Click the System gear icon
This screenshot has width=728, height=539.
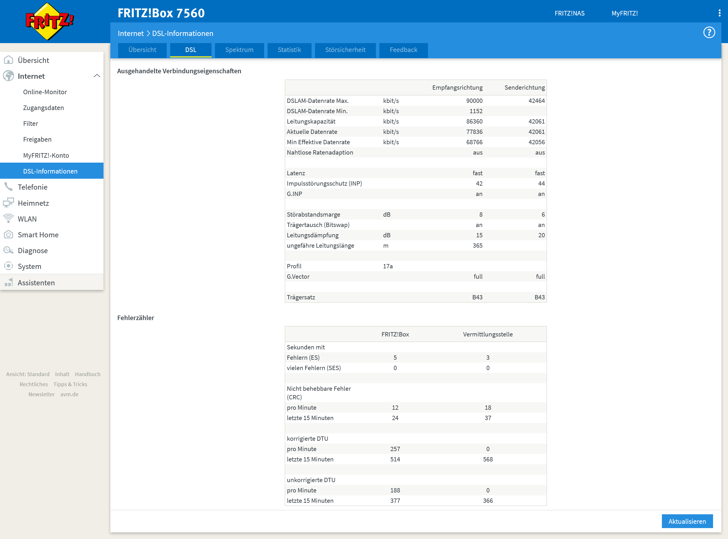pyautogui.click(x=9, y=266)
